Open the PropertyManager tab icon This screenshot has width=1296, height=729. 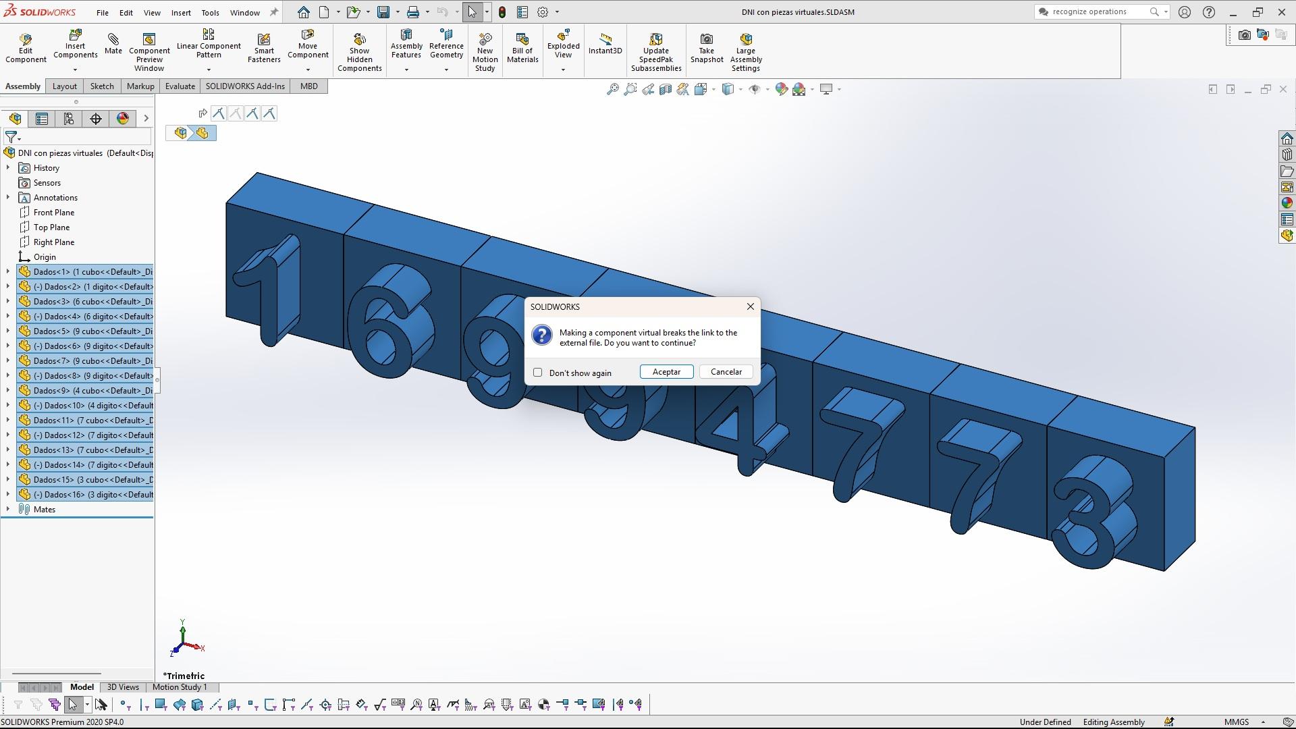point(42,119)
